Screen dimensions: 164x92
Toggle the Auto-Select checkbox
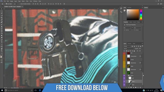coord(6,4)
